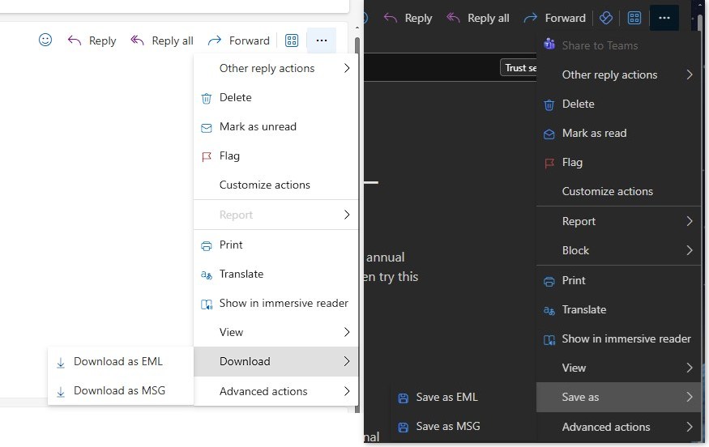Click the Reply all arrow icon in light window
This screenshot has height=447, width=709.
coord(137,40)
